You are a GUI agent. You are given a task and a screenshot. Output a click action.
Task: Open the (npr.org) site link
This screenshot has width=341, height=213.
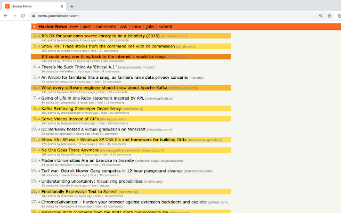click(197, 78)
